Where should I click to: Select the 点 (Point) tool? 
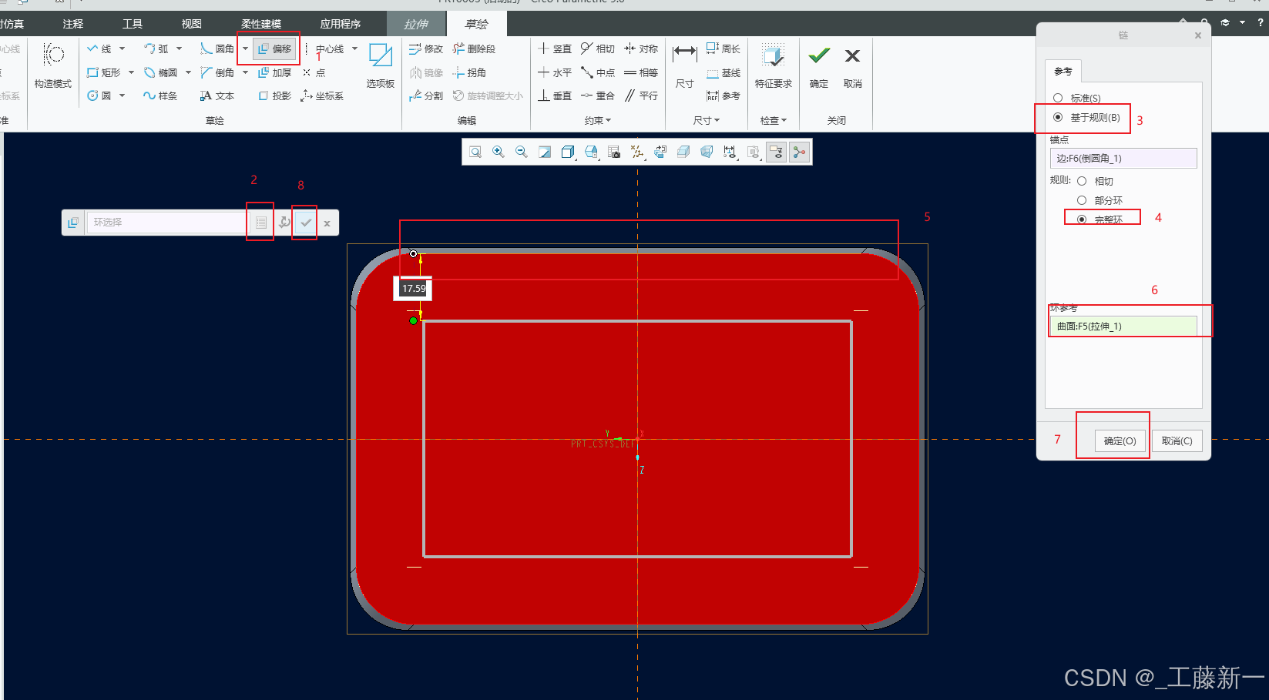point(314,72)
